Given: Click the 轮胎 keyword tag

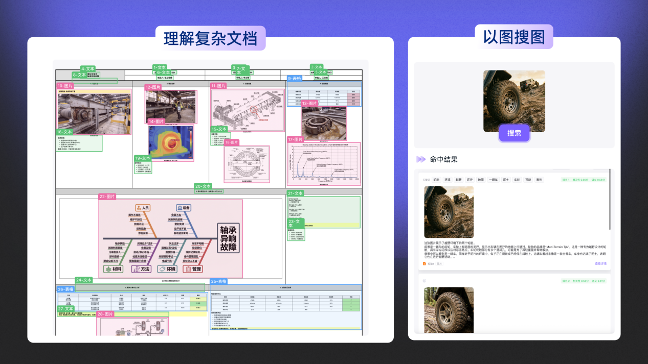Looking at the screenshot, I should [x=436, y=180].
